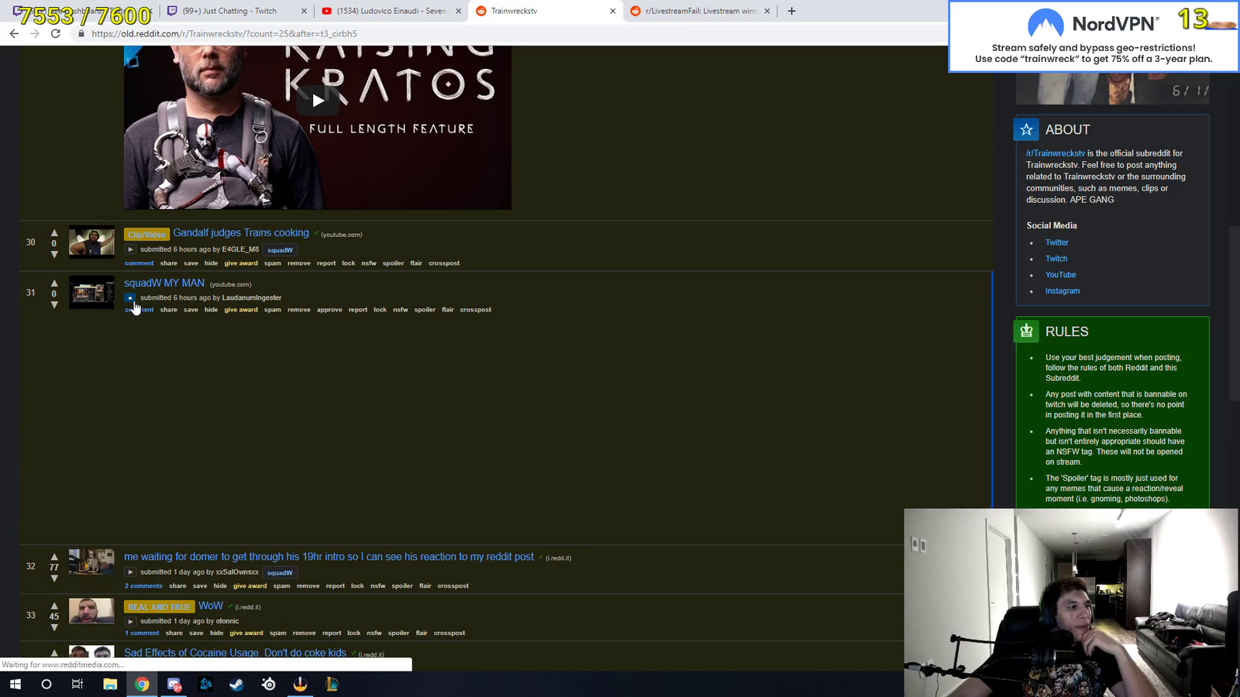The width and height of the screenshot is (1240, 697).
Task: Mark the squadW MY MAN post as spam
Action: point(272,310)
